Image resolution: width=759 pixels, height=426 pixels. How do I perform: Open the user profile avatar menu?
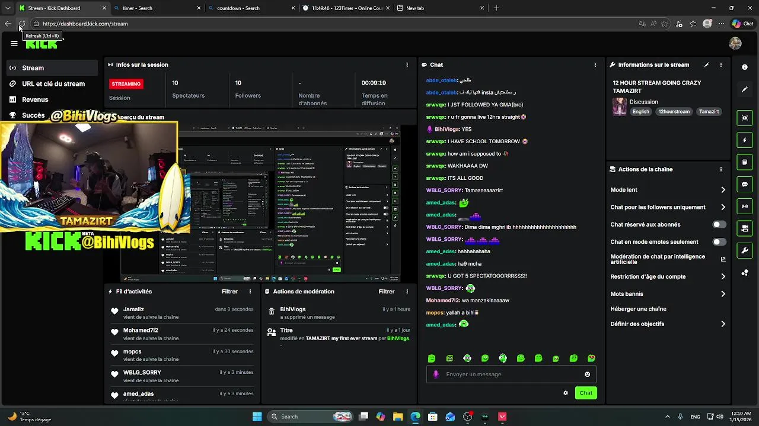pos(735,43)
